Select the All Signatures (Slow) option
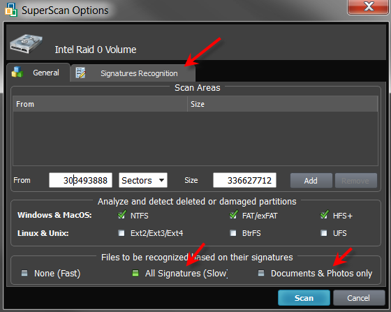Image resolution: width=391 pixels, height=312 pixels. pyautogui.click(x=135, y=273)
